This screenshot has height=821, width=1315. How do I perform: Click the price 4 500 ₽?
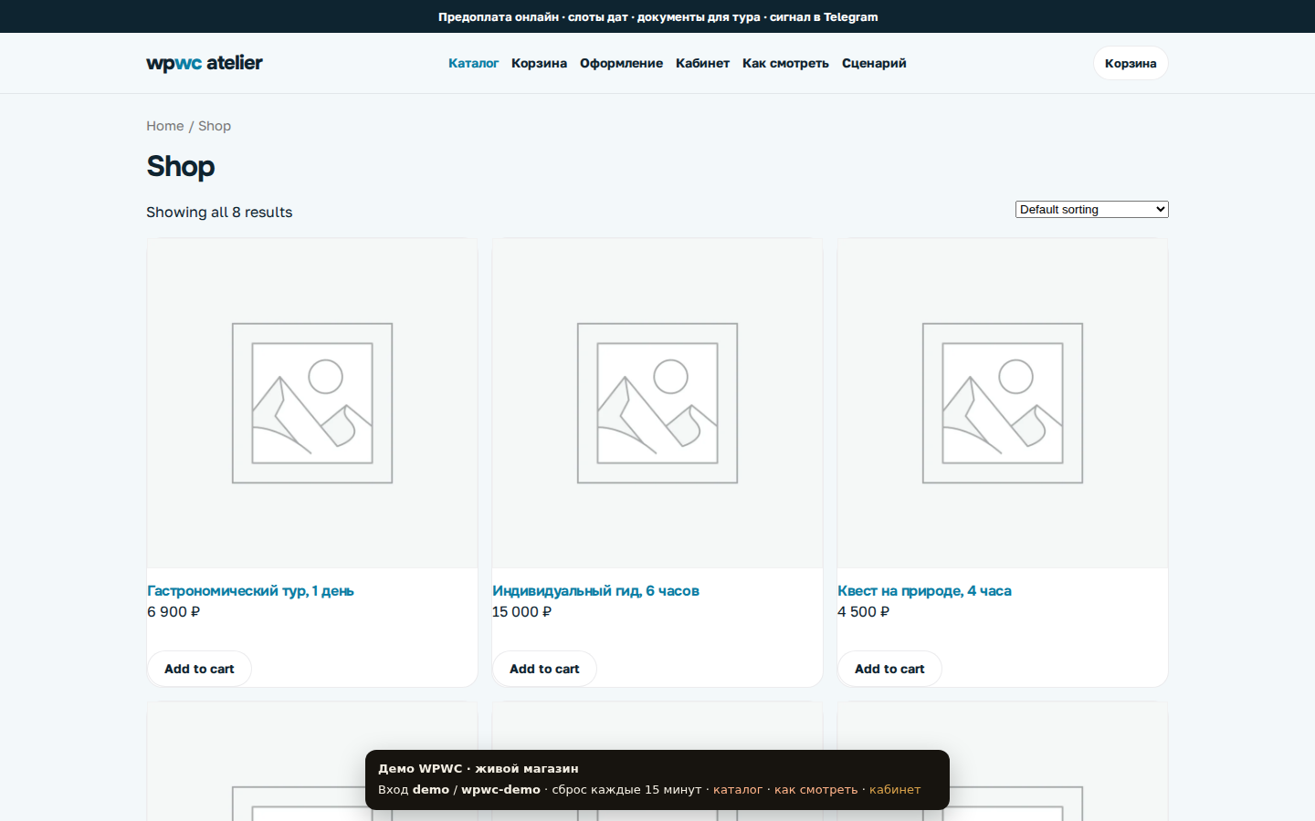863,612
